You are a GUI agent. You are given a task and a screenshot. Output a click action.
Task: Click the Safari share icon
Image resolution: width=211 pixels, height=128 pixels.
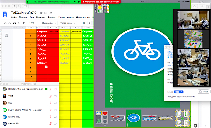pos(195,6)
